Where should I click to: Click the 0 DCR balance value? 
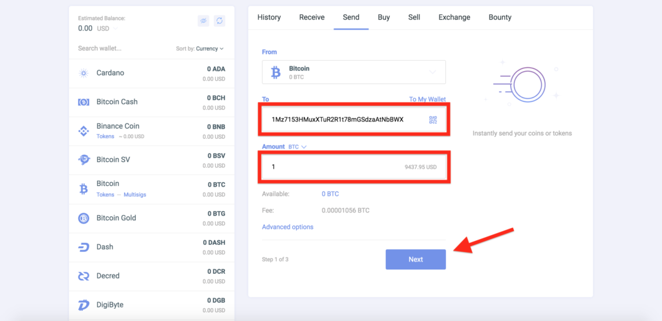[216, 272]
